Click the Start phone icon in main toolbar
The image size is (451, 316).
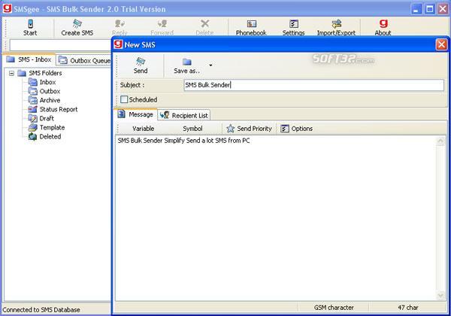30,24
